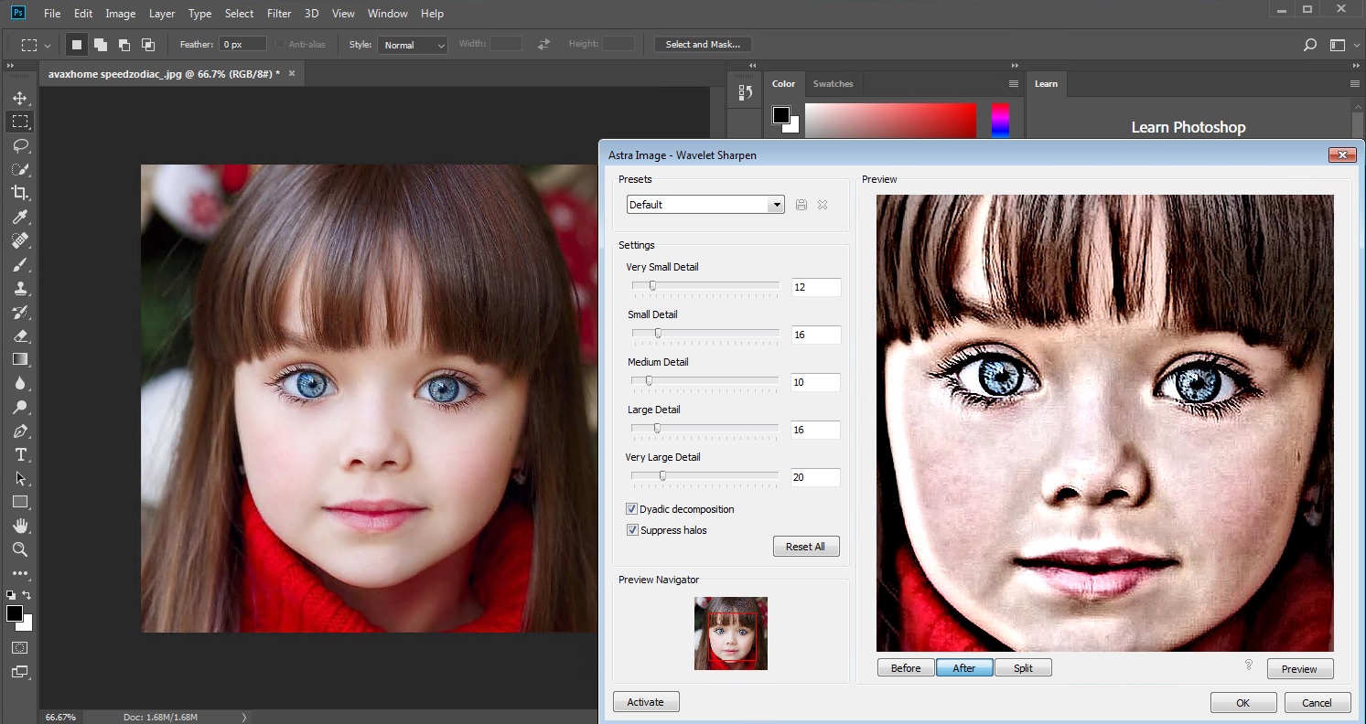The height and width of the screenshot is (724, 1366).
Task: Click the Very Large Detail slider handle
Action: click(662, 475)
